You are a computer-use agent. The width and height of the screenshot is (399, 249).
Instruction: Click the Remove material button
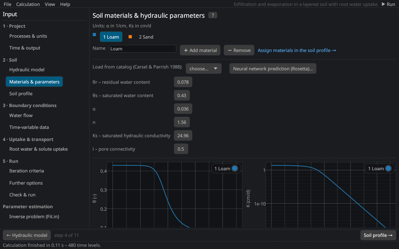pos(239,50)
